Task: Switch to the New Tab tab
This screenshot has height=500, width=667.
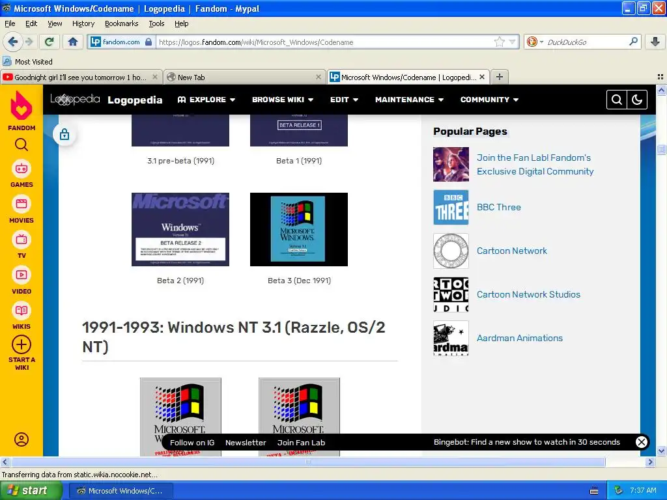Action: (244, 77)
